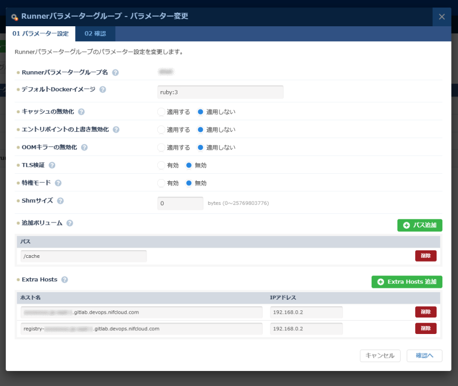
Task: Select the 01 パラメーター設定 tab
Action: tap(41, 34)
